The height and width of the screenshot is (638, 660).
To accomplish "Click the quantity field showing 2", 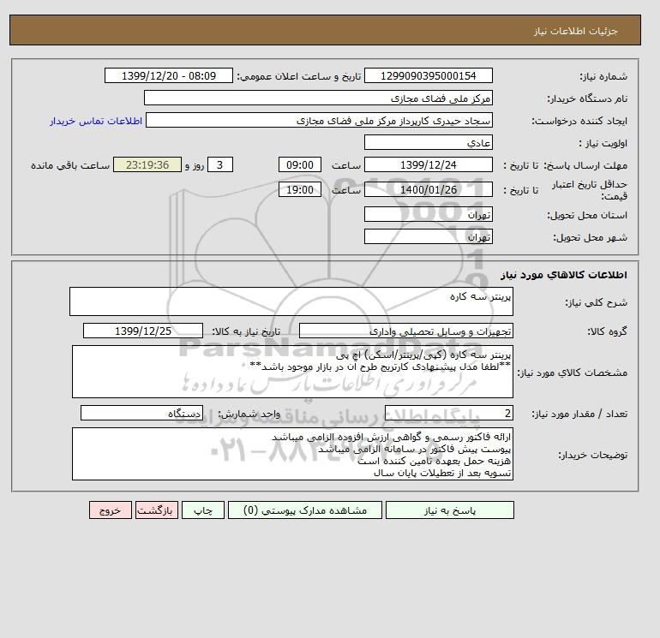I will pyautogui.click(x=448, y=414).
